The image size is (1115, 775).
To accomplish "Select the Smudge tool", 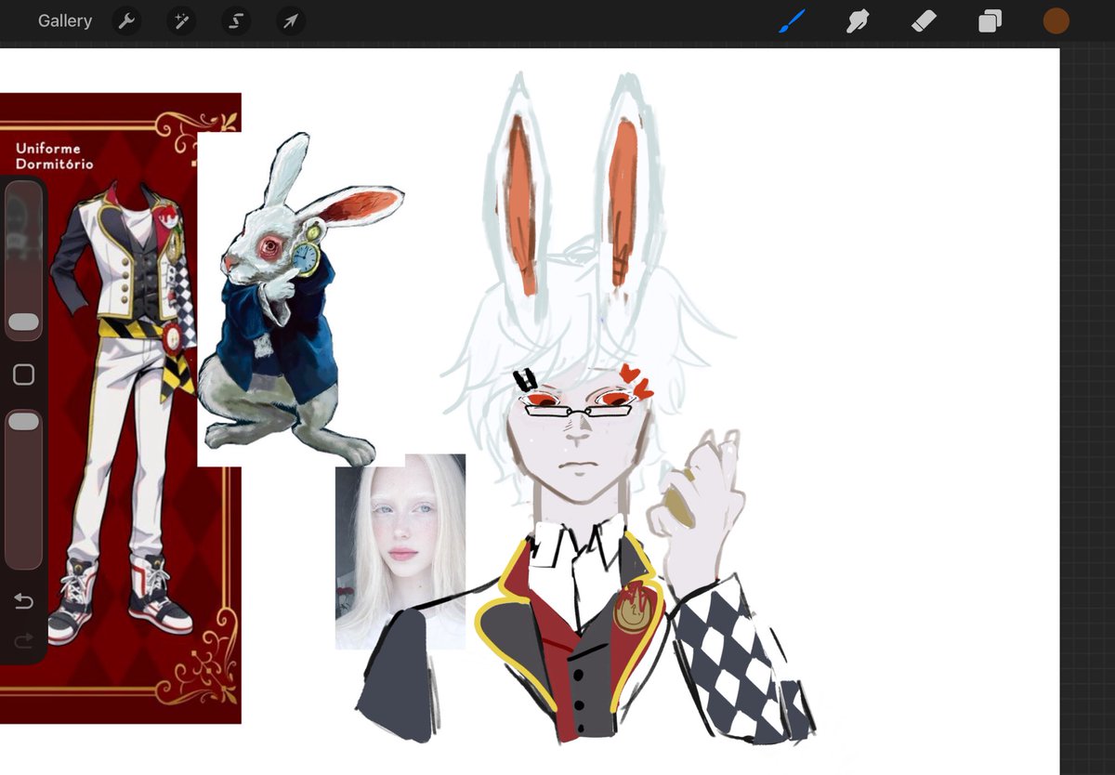I will click(x=858, y=20).
